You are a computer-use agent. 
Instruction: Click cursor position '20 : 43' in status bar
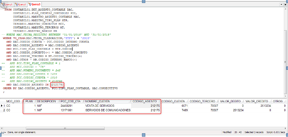tap(238, 132)
